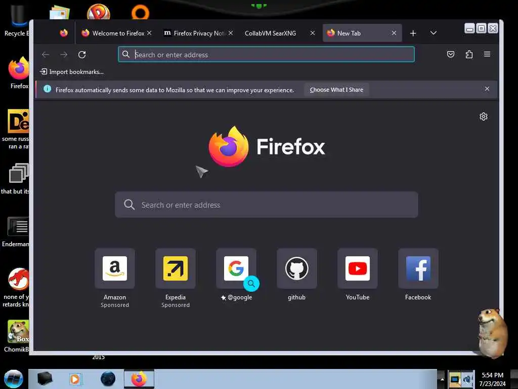Close the Firefox Privacy Notice tab
This screenshot has width=518, height=389.
click(x=231, y=33)
